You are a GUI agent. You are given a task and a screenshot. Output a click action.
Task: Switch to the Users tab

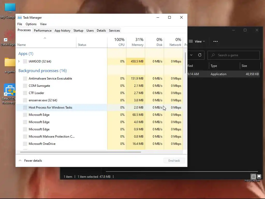point(90,31)
